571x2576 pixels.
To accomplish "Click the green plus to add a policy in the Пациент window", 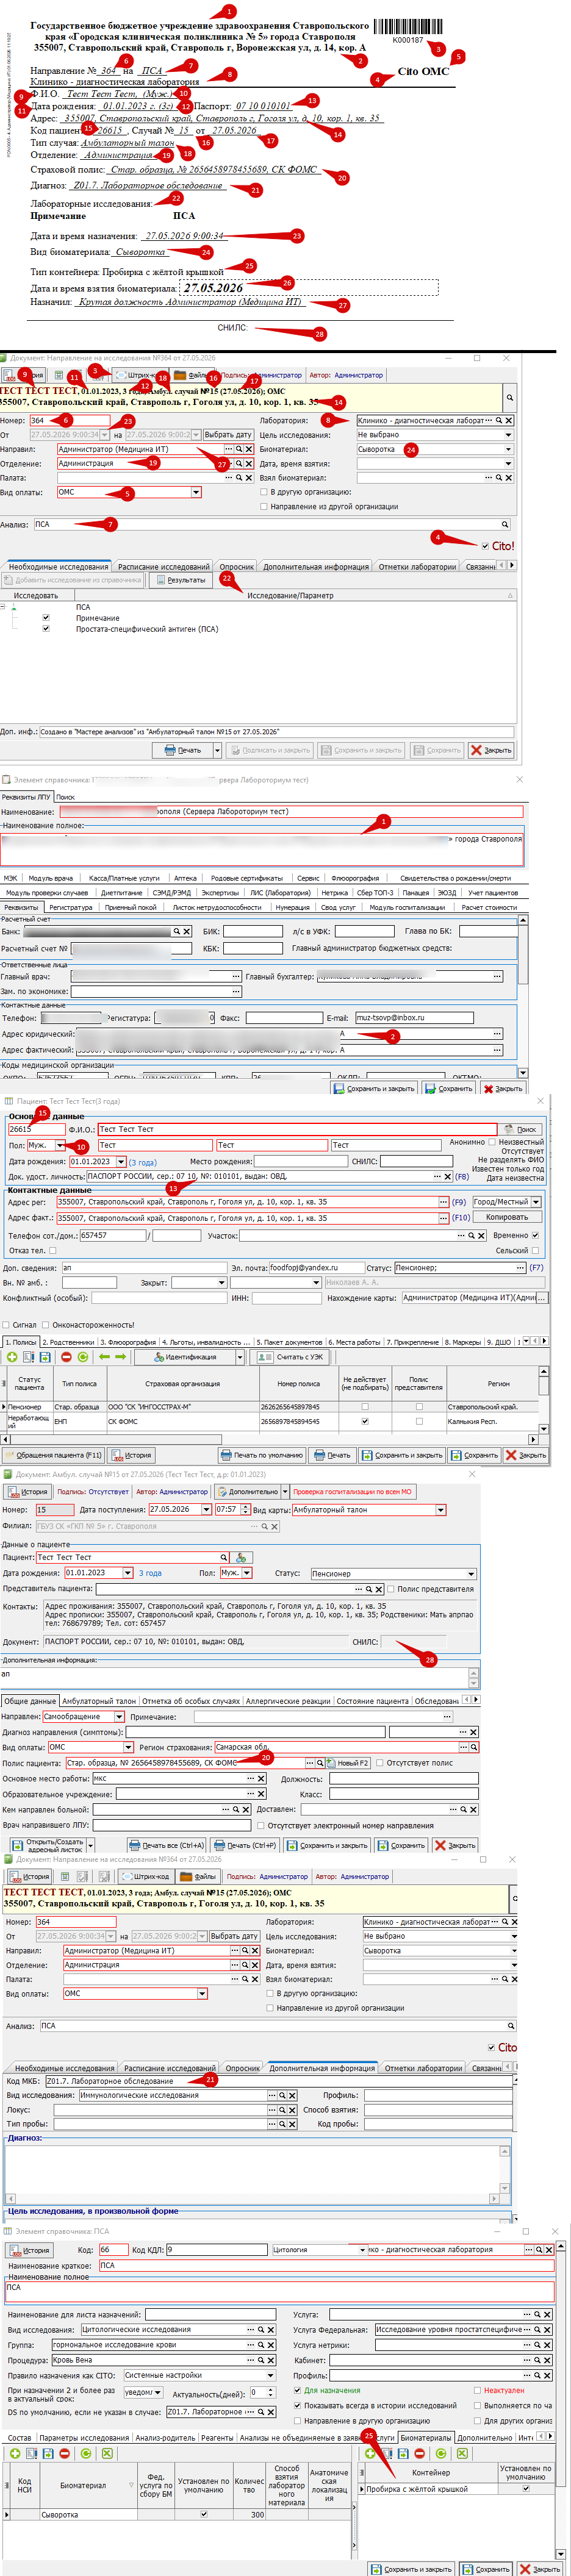I will (x=12, y=1357).
